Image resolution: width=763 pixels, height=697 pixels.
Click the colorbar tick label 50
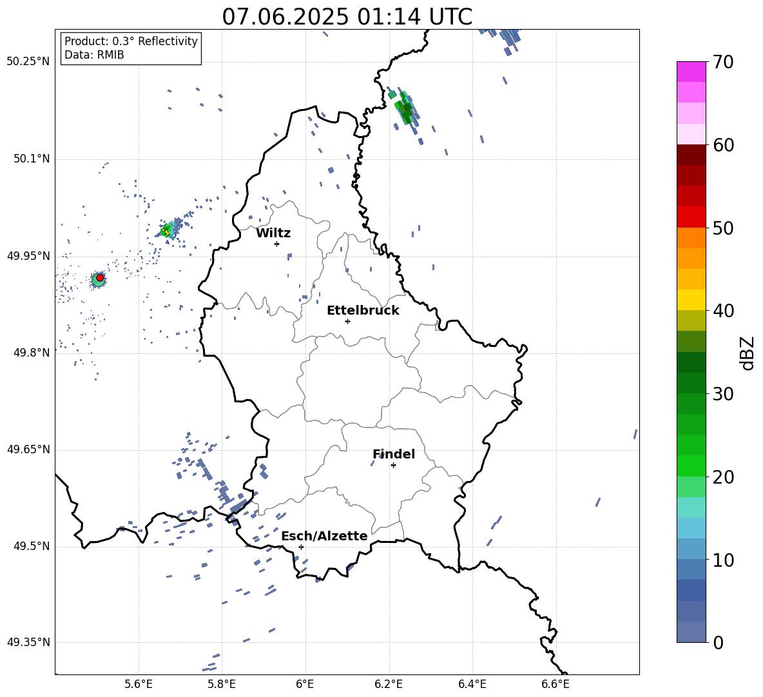point(723,228)
